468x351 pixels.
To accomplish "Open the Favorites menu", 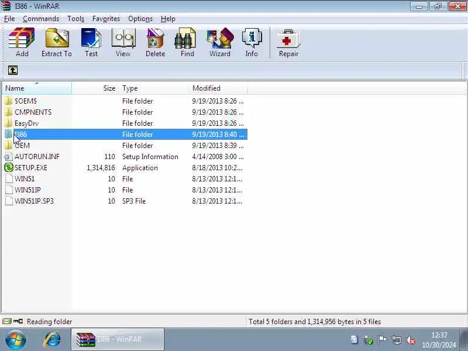I will tap(106, 19).
